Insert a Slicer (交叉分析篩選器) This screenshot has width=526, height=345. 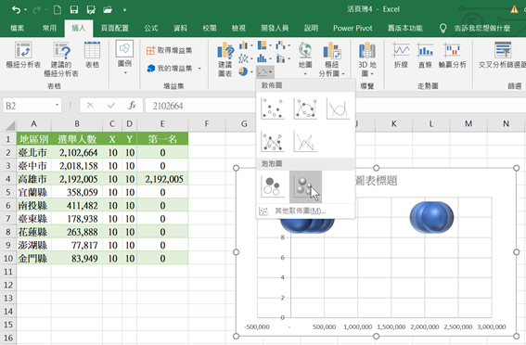502,56
